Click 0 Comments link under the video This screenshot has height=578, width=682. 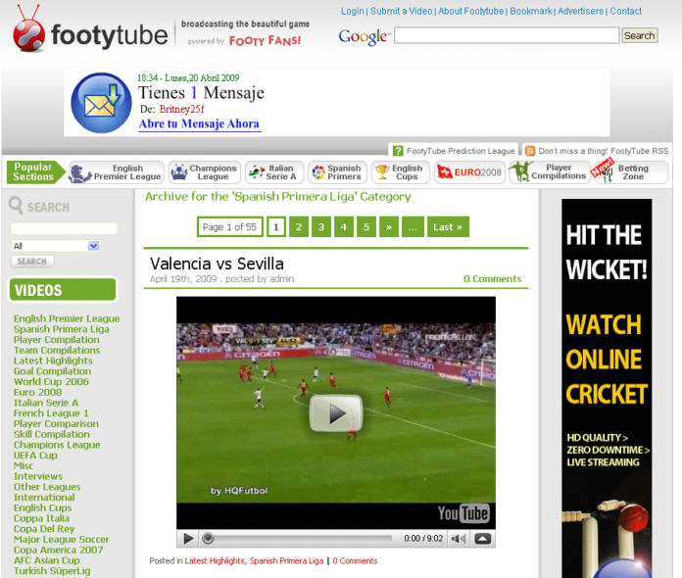(x=355, y=561)
